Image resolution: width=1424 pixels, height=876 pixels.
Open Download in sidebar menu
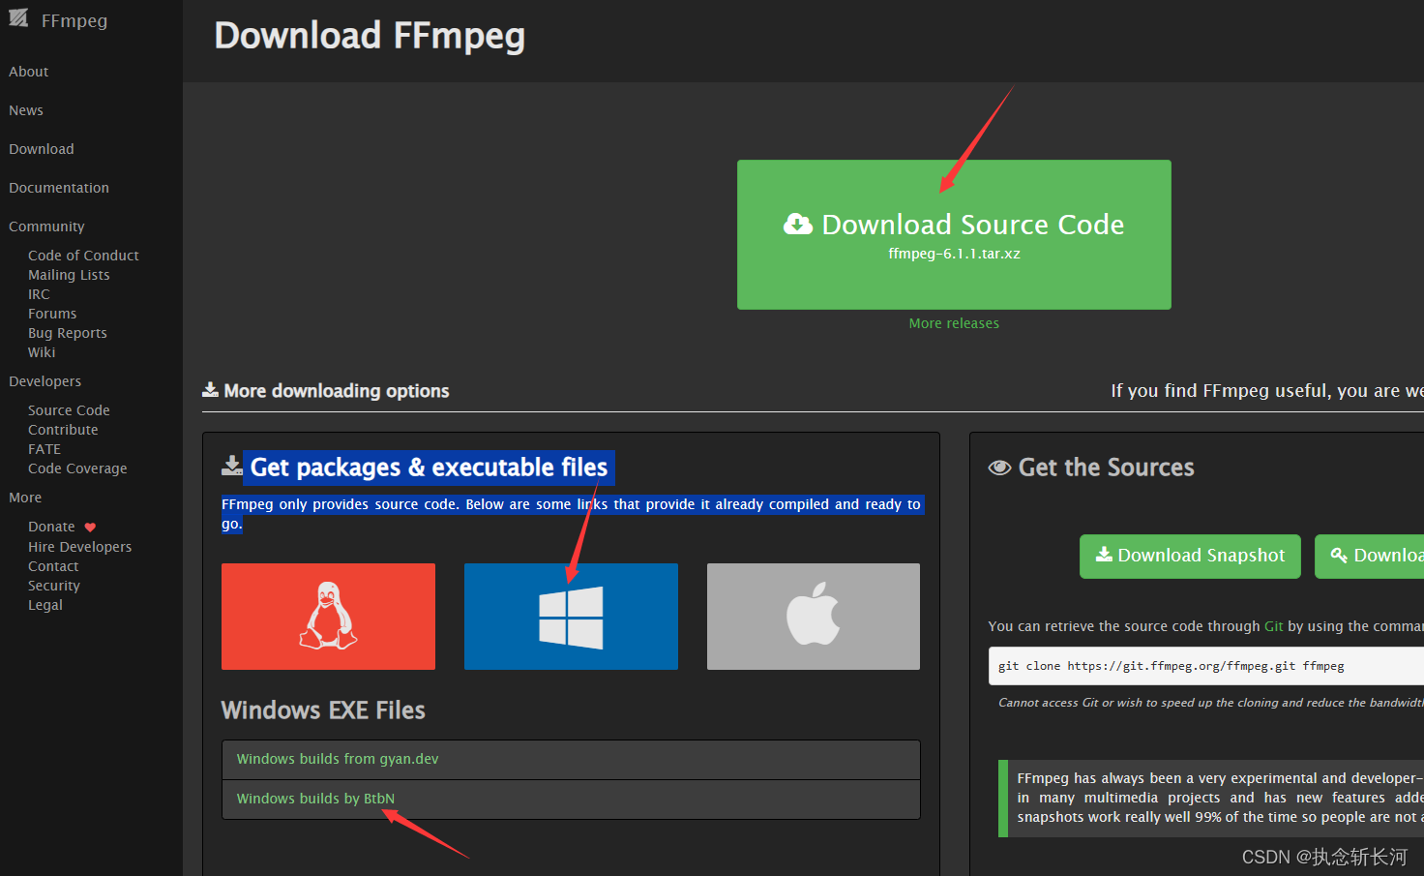[x=42, y=149]
